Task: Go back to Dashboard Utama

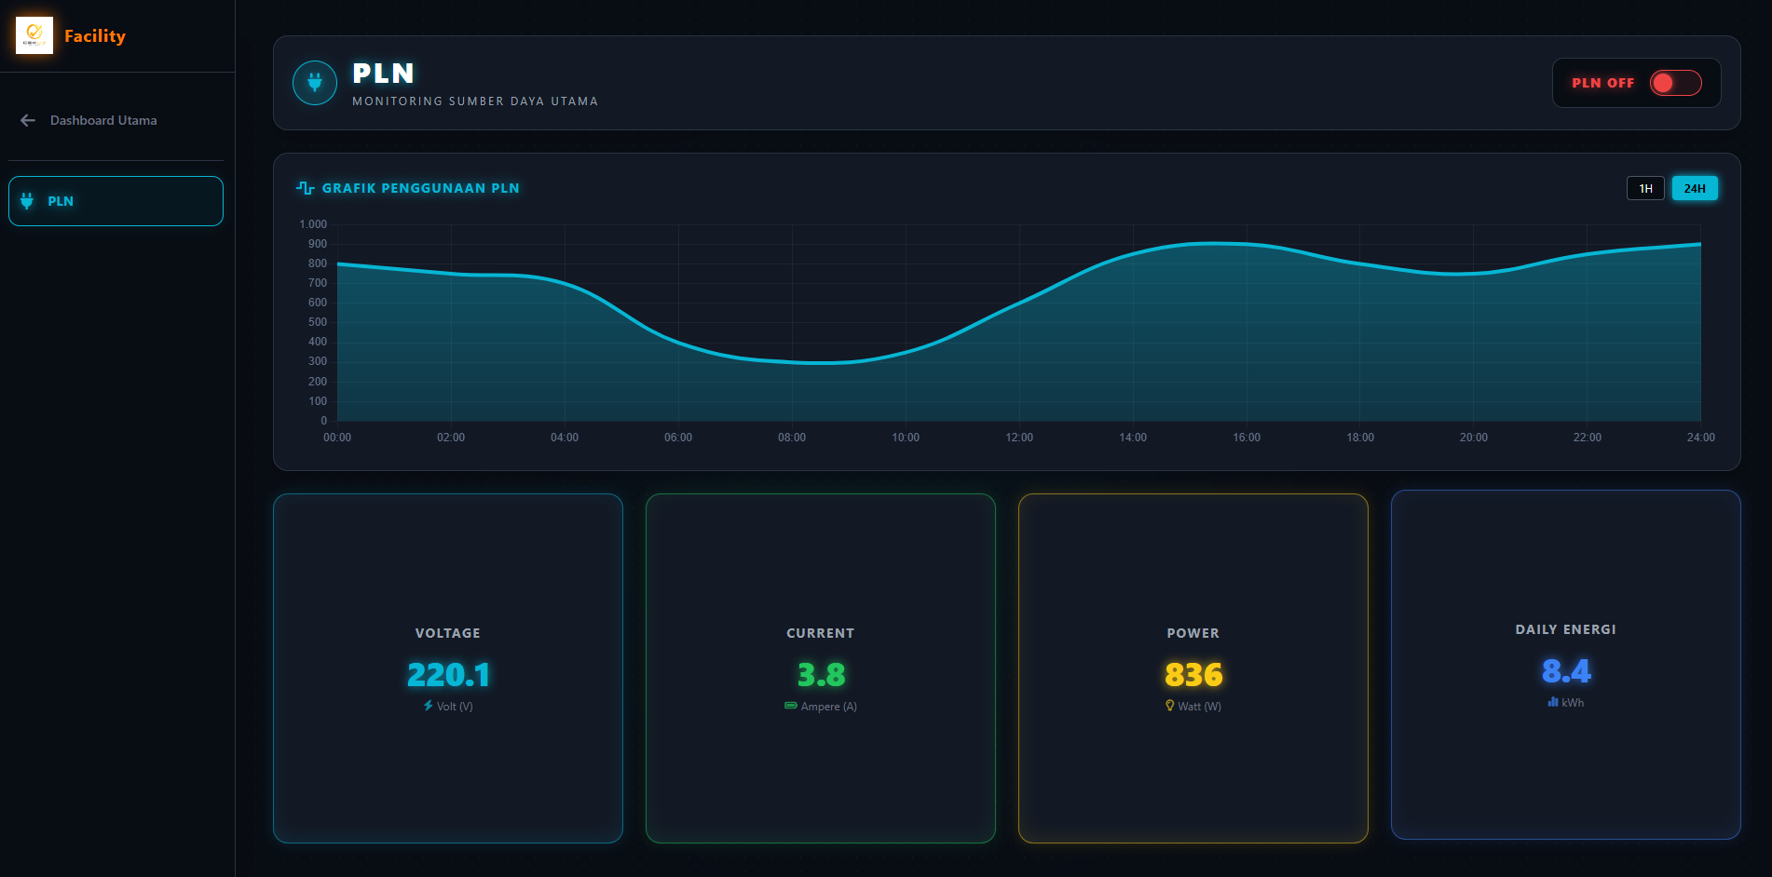Action: (x=103, y=120)
